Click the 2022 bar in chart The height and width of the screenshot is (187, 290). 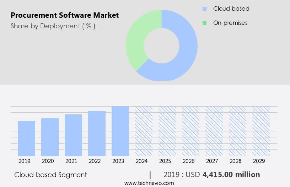click(97, 133)
